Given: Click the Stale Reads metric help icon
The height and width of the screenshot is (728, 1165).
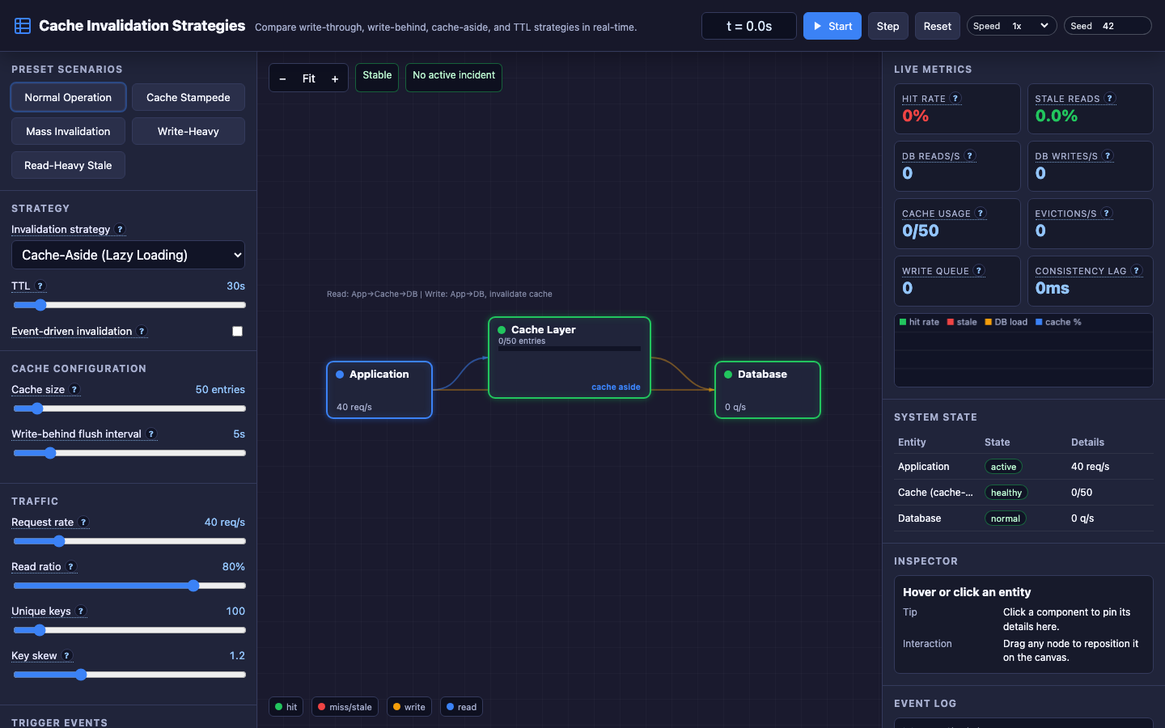Looking at the screenshot, I should point(1110,99).
